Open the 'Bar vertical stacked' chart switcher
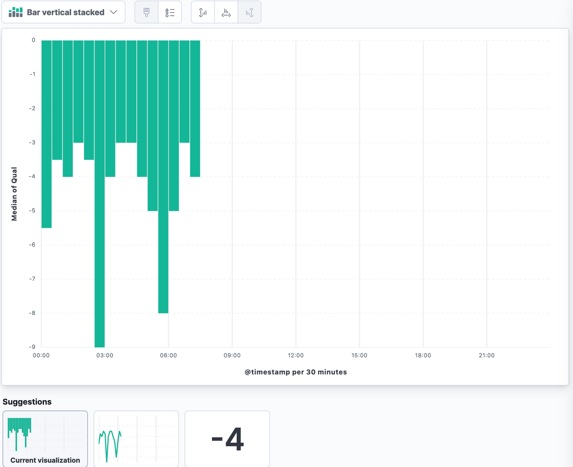Screen dimensions: 573x467 [65, 12]
